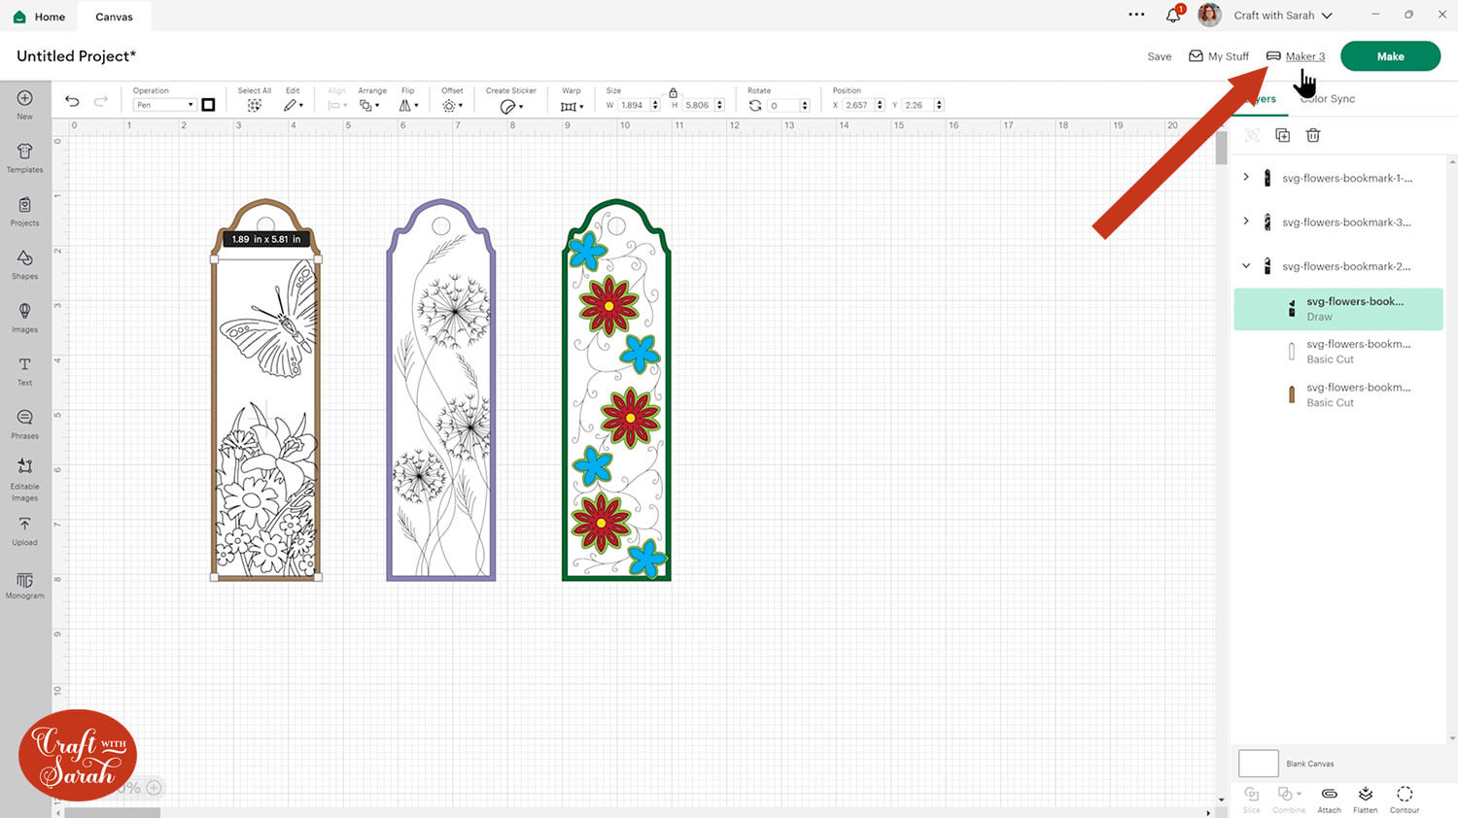
Task: Switch to the Home tab
Action: tap(40, 17)
